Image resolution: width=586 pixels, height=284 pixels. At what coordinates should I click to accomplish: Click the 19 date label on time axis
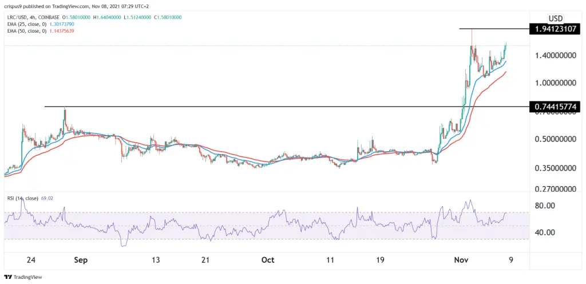coord(381,260)
